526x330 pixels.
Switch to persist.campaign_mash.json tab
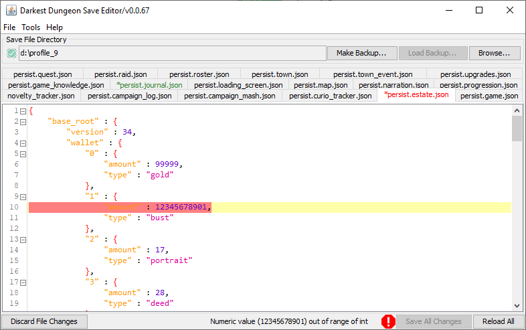230,96
